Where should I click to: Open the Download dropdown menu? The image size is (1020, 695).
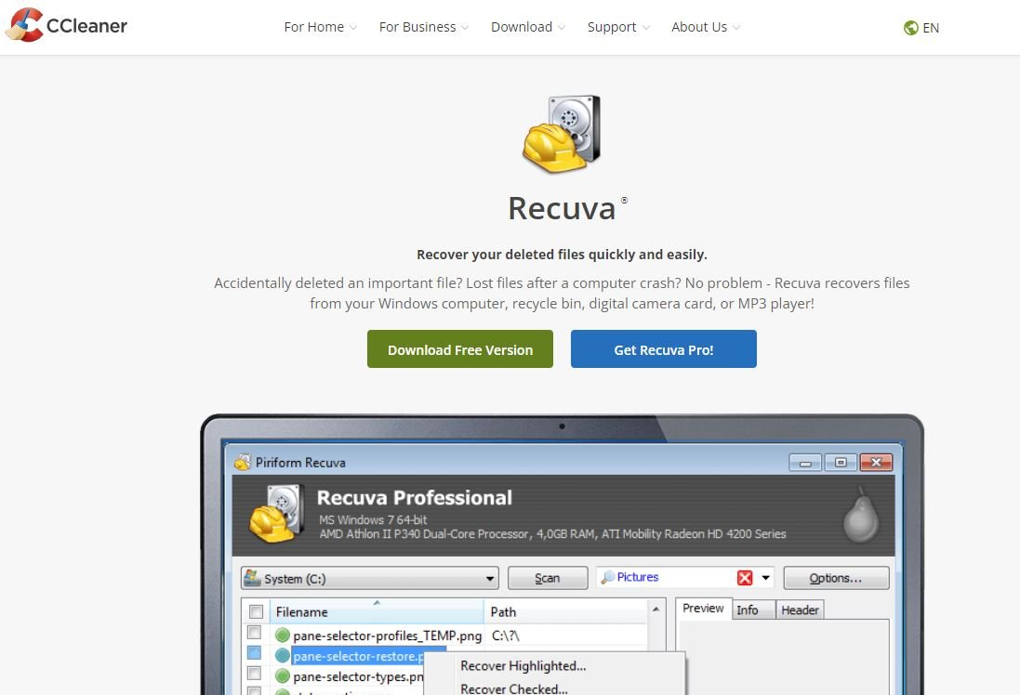coord(527,27)
